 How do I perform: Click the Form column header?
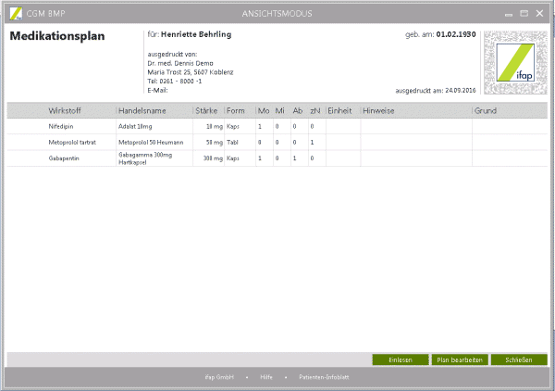tap(236, 110)
